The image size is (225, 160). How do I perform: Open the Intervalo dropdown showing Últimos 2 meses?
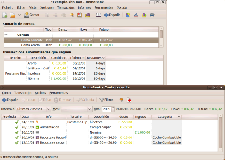pos(33,109)
